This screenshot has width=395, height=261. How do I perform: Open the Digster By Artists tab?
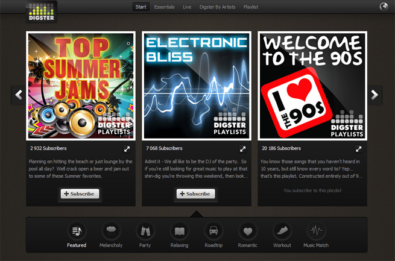tap(218, 7)
